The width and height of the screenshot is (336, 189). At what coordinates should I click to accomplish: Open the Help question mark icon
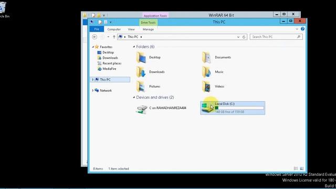coord(302,29)
